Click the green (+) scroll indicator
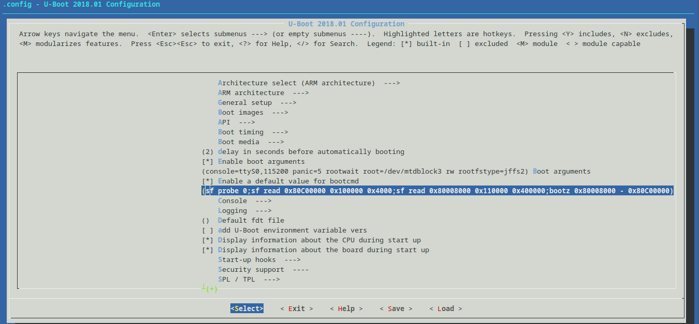699x324 pixels. point(212,289)
